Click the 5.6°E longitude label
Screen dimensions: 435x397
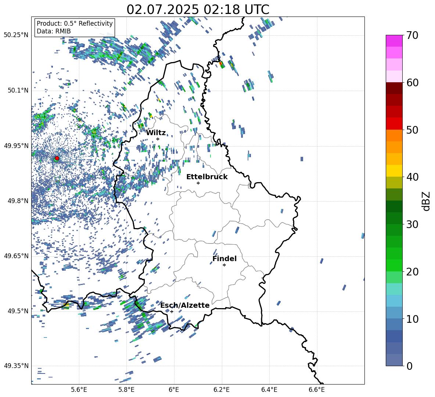[x=79, y=390]
